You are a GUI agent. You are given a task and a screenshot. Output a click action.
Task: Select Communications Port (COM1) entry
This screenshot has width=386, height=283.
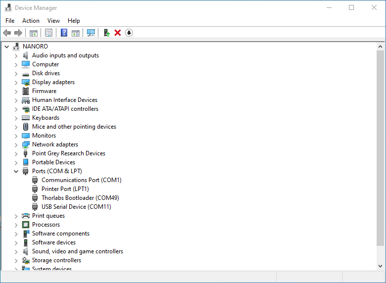pos(81,180)
